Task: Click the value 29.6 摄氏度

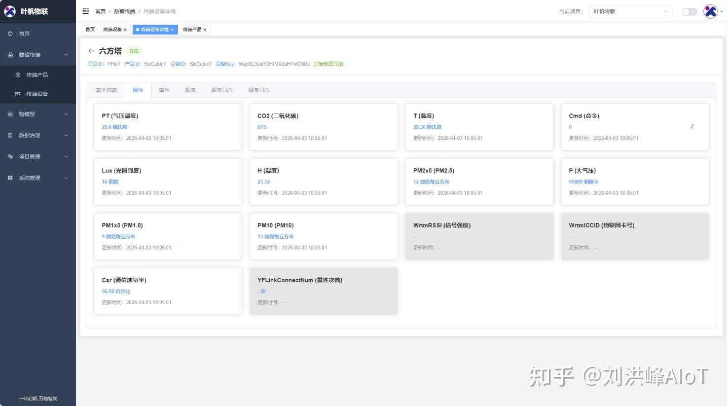Action: (x=115, y=127)
